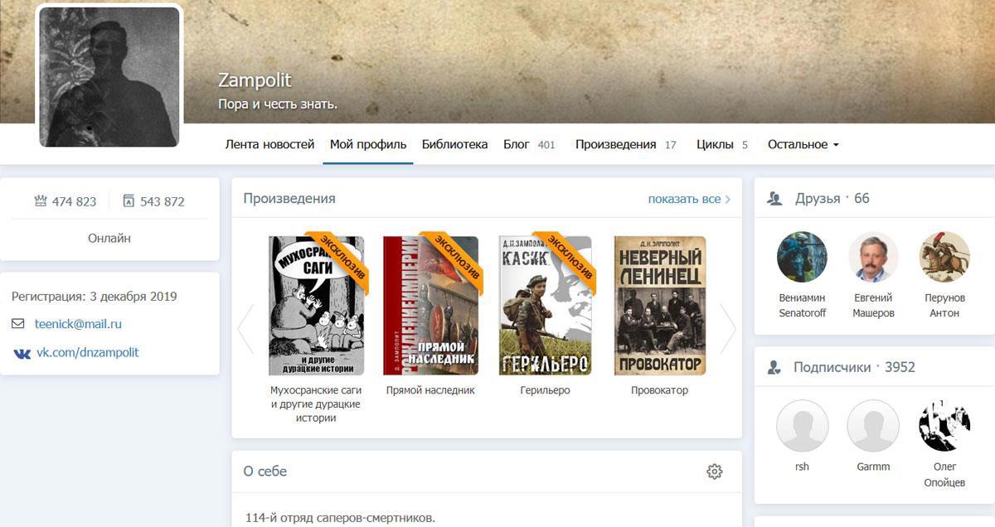The width and height of the screenshot is (995, 527).
Task: Click the О себе section heading
Action: tap(265, 471)
